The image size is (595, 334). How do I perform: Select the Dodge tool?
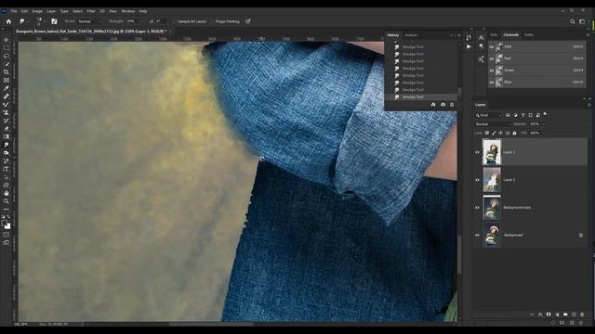pos(7,152)
